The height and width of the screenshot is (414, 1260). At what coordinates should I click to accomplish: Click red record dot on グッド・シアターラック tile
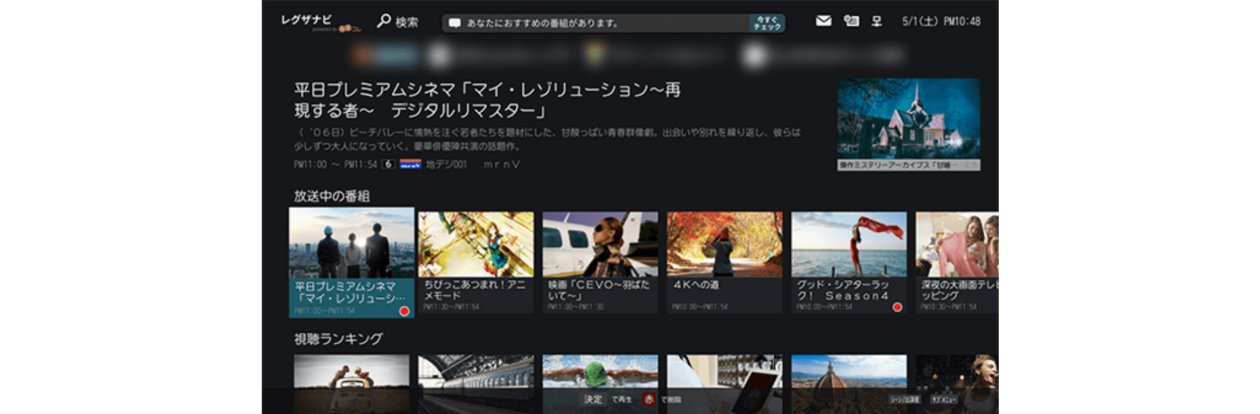pyautogui.click(x=897, y=307)
